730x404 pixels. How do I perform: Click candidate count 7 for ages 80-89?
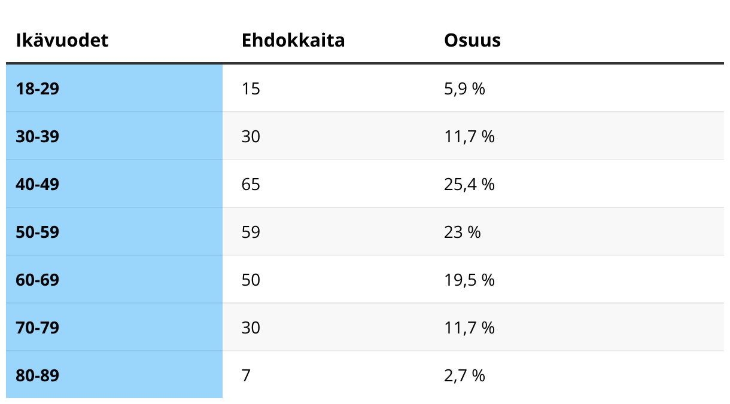pos(247,376)
